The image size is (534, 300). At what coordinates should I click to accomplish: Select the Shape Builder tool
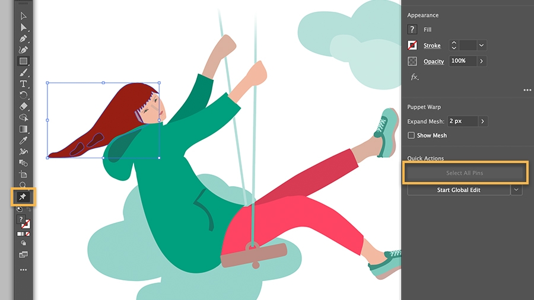[23, 117]
